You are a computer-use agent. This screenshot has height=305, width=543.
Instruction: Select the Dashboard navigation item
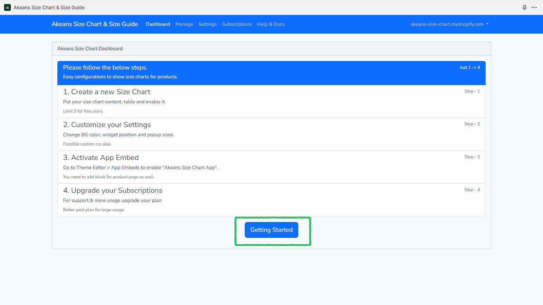[x=158, y=24]
